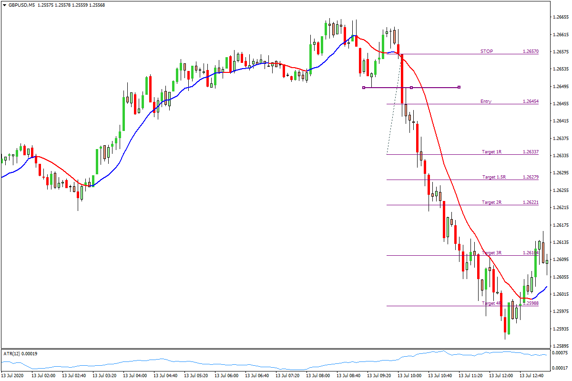Image resolution: width=572 pixels, height=381 pixels.
Task: Click the 0.00075 value on ATR scale
Action: point(560,352)
